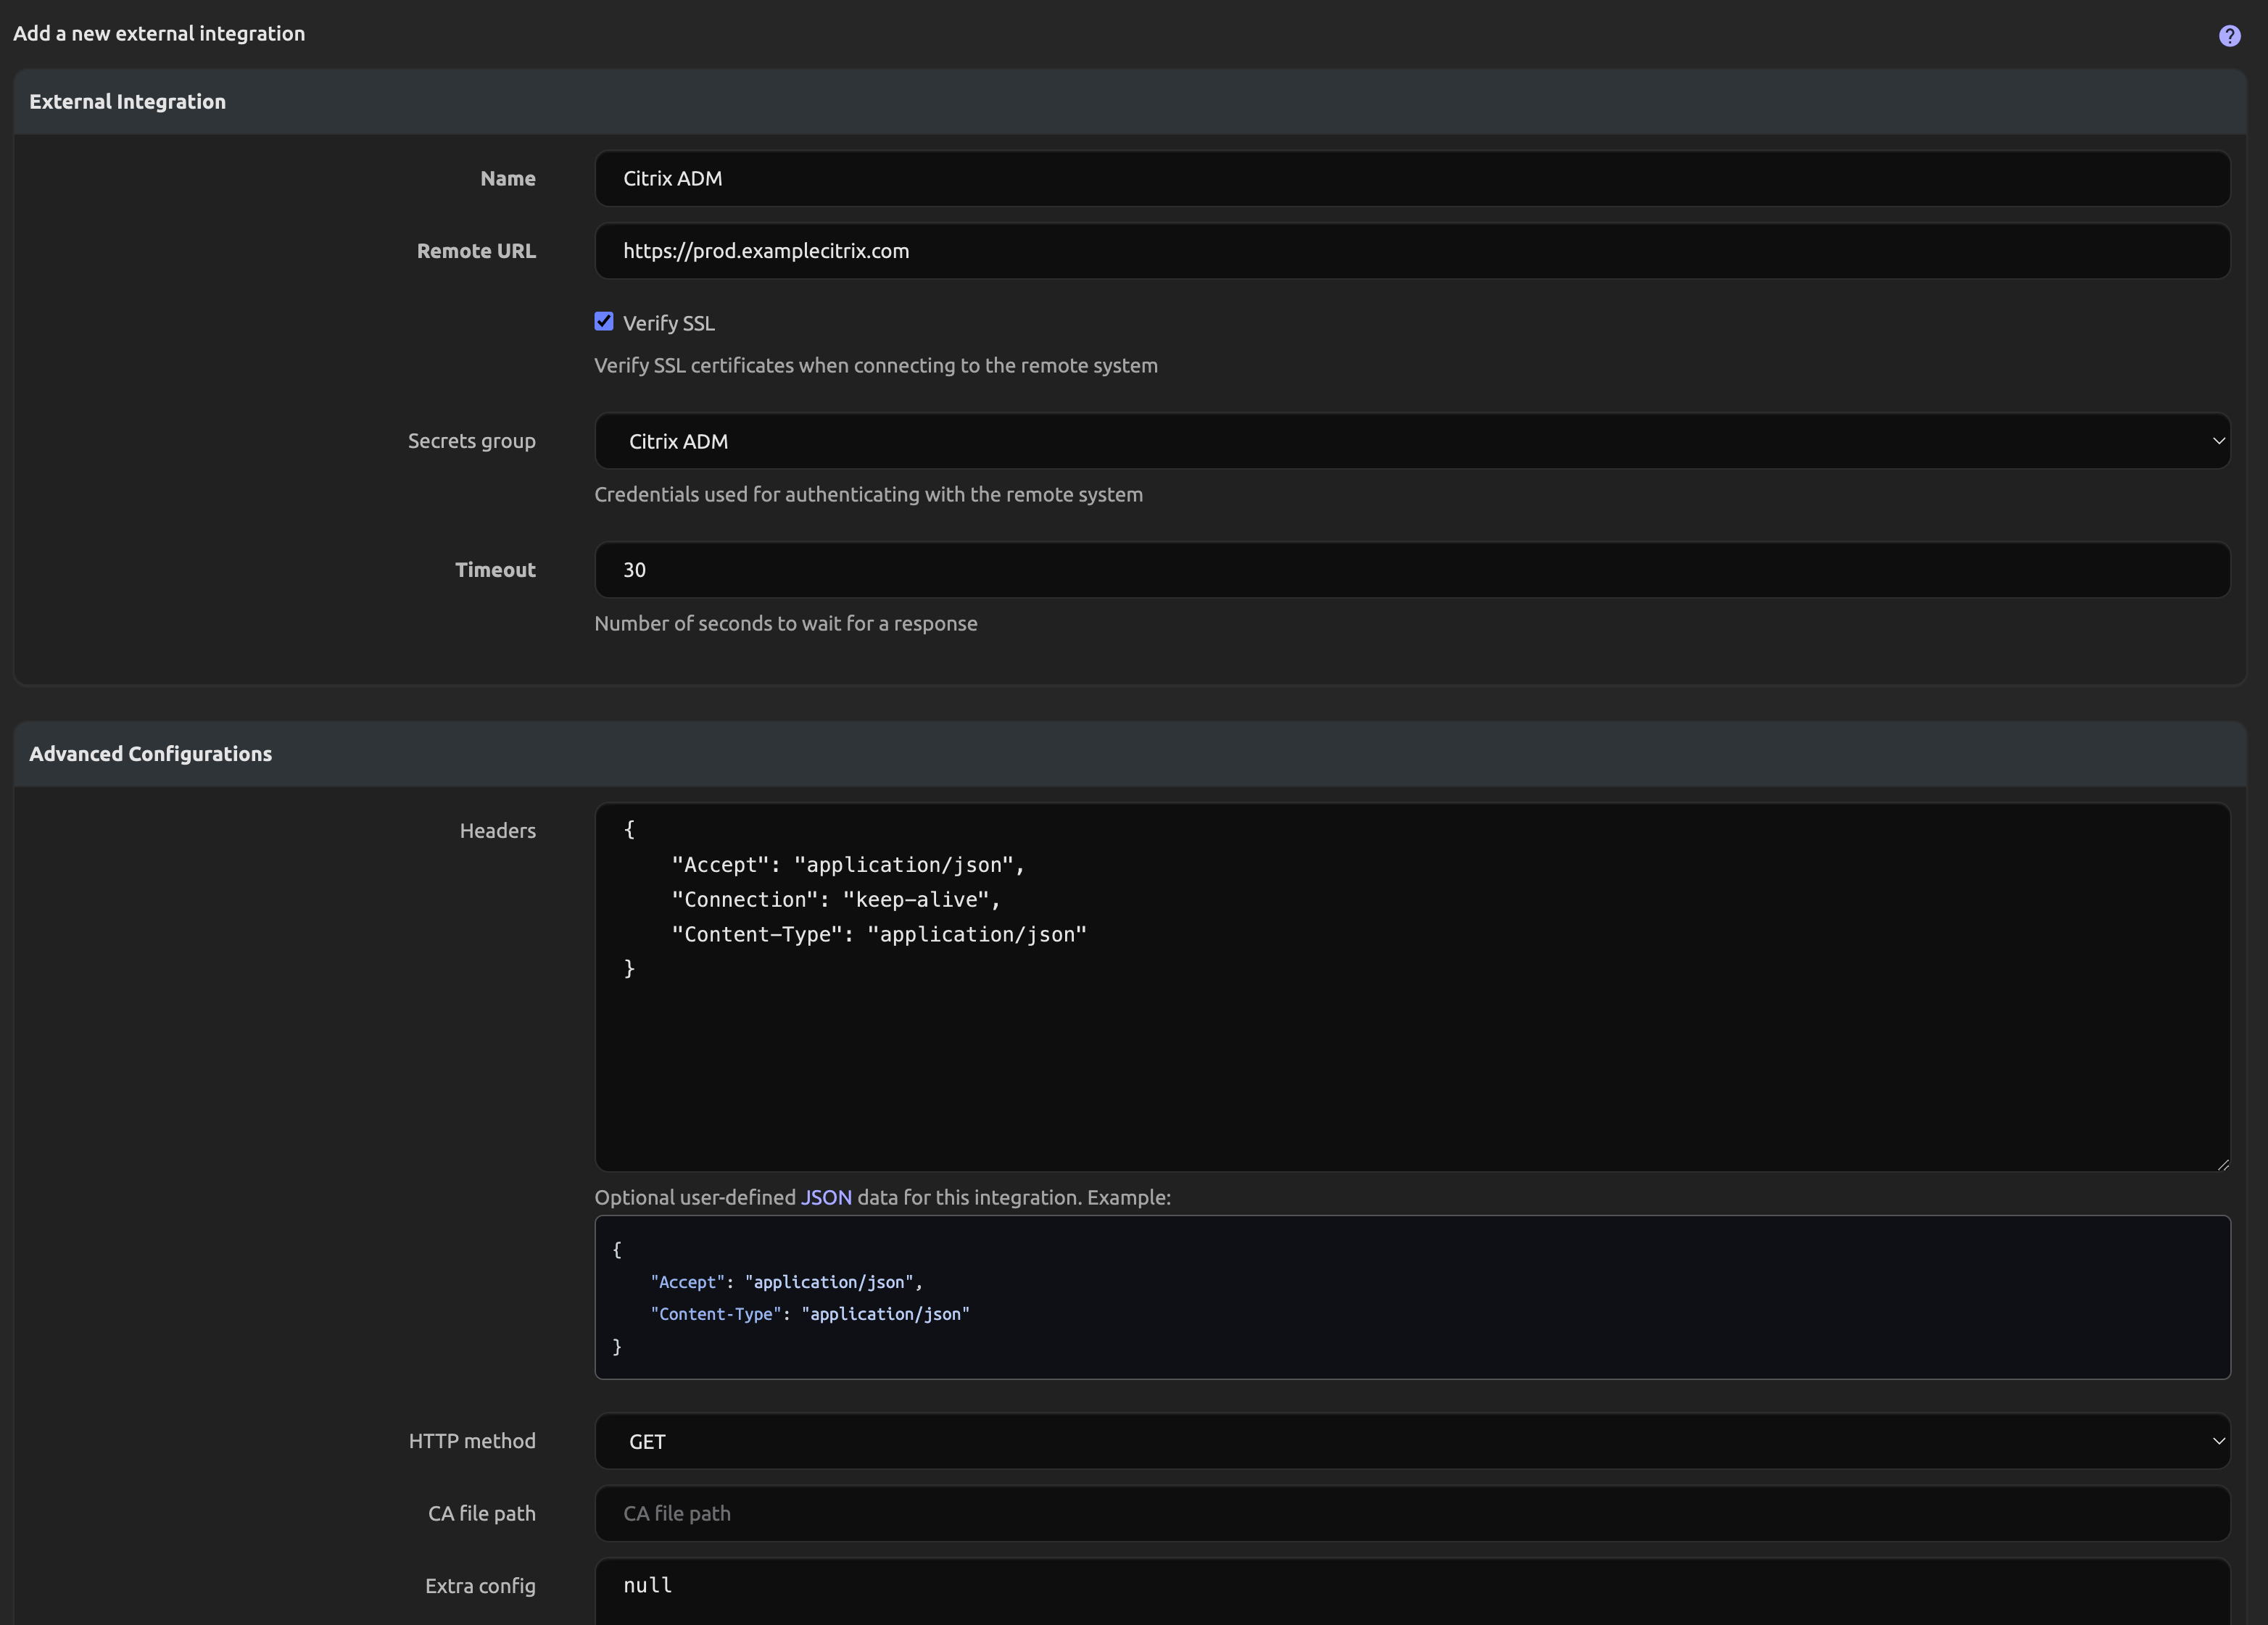The height and width of the screenshot is (1625, 2268).
Task: Click the Advanced Configurations section header
Action: [x=150, y=754]
